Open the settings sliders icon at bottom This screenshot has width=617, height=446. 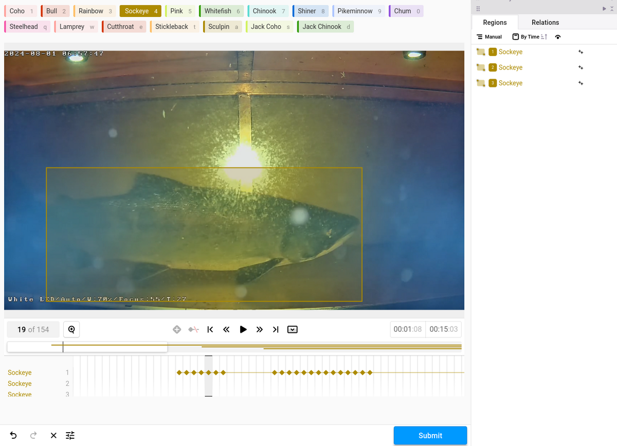pyautogui.click(x=70, y=435)
